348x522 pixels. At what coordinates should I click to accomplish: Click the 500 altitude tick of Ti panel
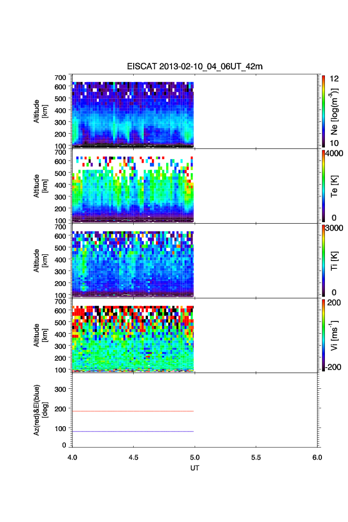pyautogui.click(x=60, y=248)
